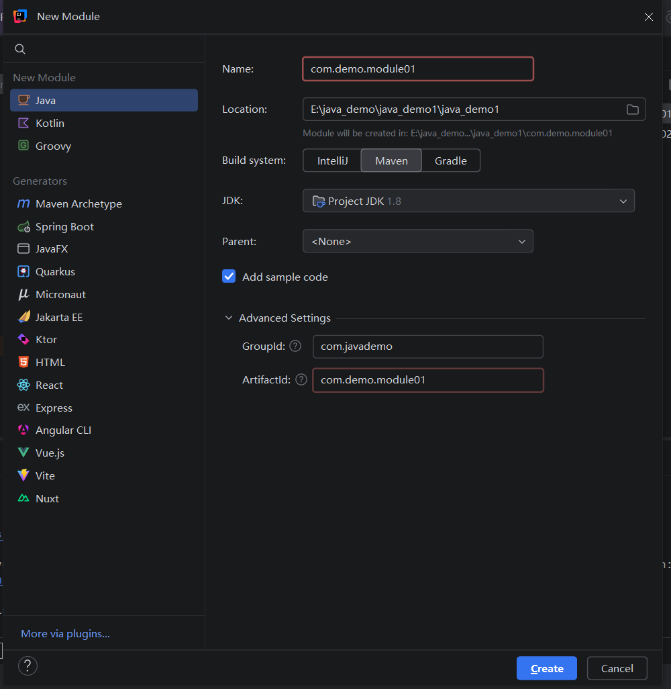671x689 pixels.
Task: Click the GroupId help icon
Action: pos(295,347)
